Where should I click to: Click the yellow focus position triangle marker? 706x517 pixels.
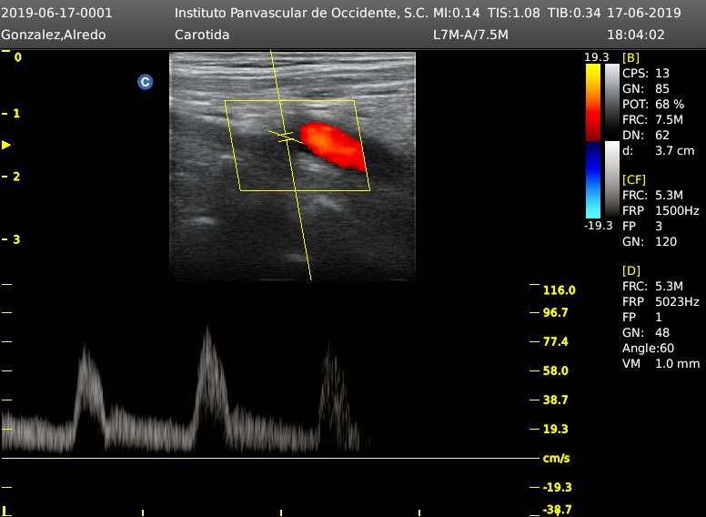(6, 145)
